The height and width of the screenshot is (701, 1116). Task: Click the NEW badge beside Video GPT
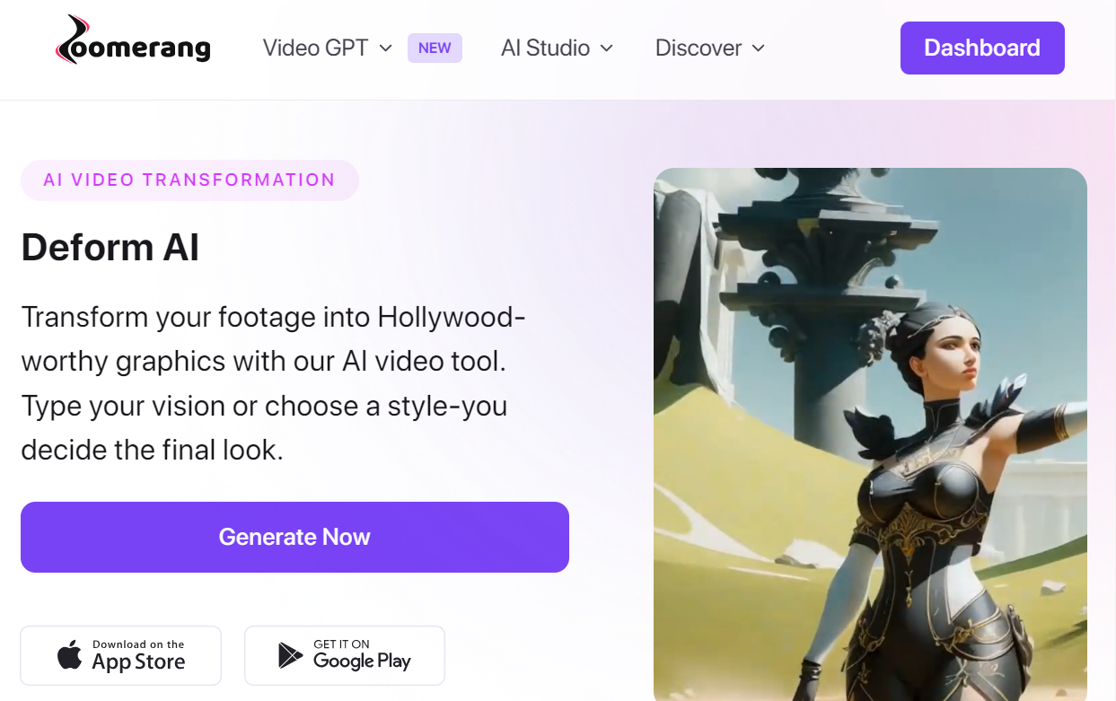(435, 48)
